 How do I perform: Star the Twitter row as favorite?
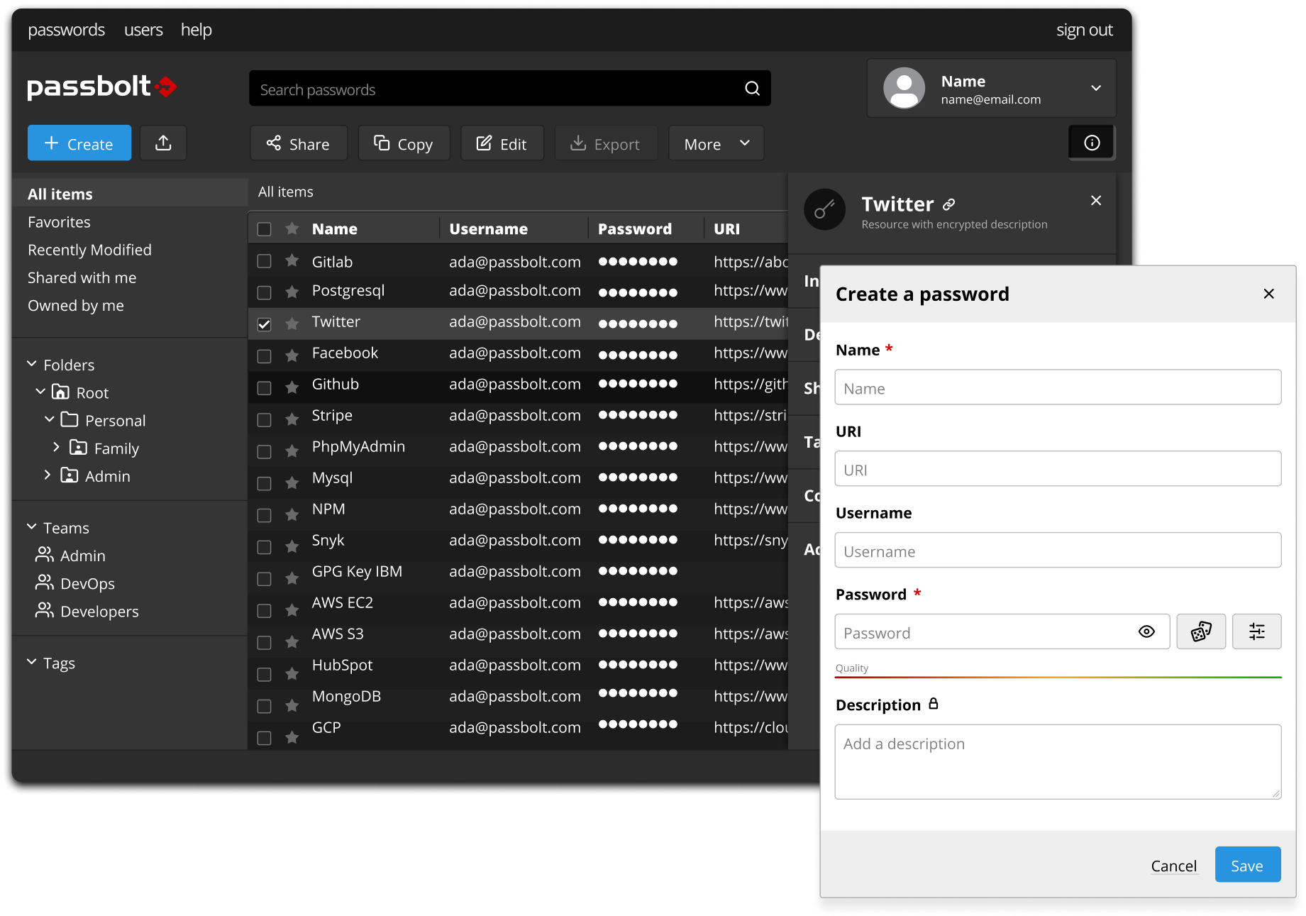coord(292,324)
